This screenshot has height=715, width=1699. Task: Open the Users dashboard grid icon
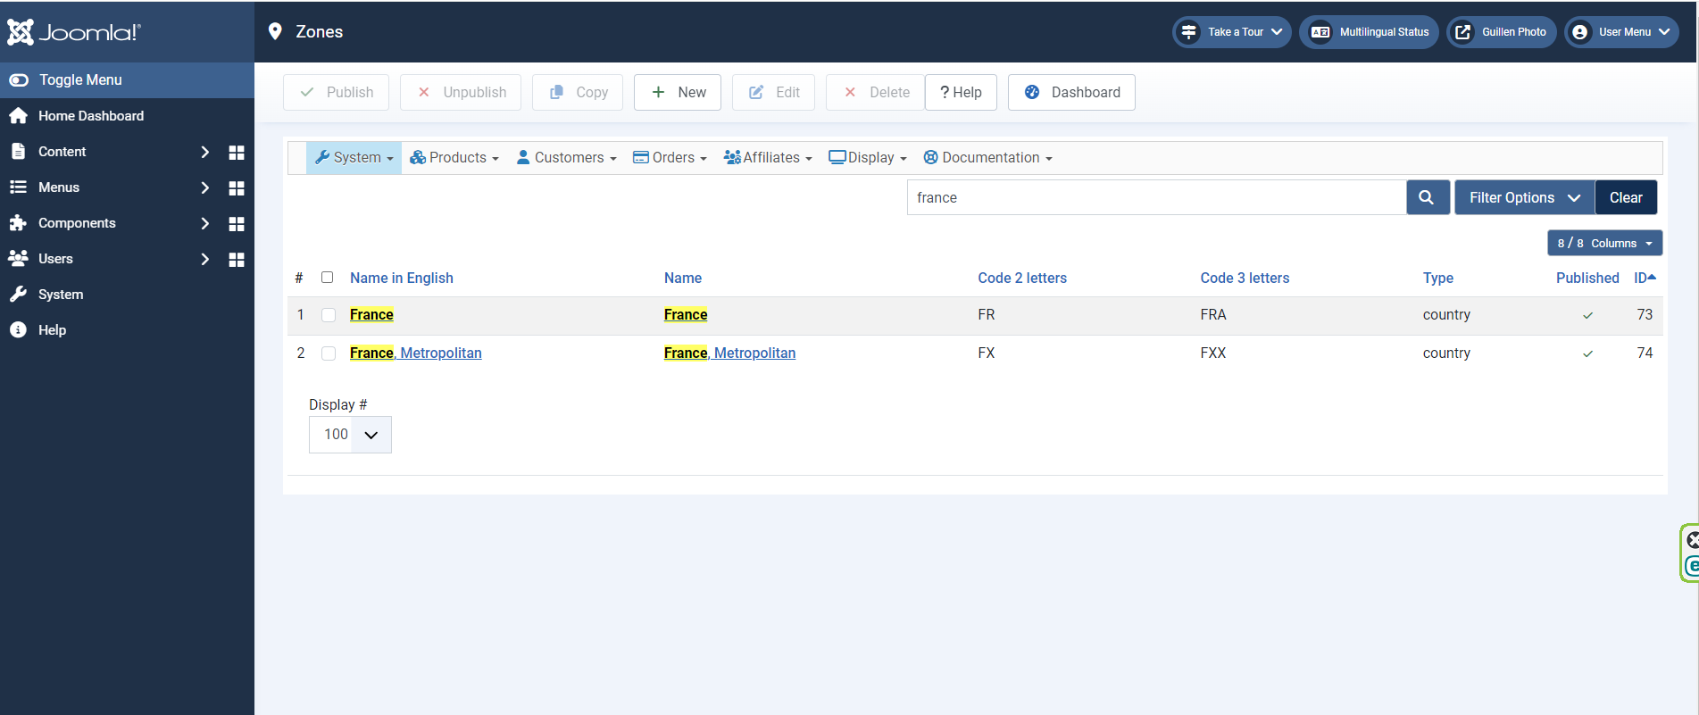pos(237,260)
